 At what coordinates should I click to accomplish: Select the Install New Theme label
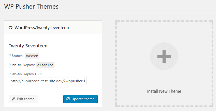tap(164, 91)
